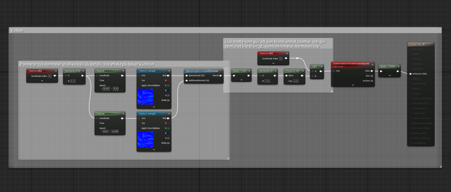The width and height of the screenshot is (451, 192).
Task: Click the Color output pin on SceneTexture node
Action: coord(372,70)
